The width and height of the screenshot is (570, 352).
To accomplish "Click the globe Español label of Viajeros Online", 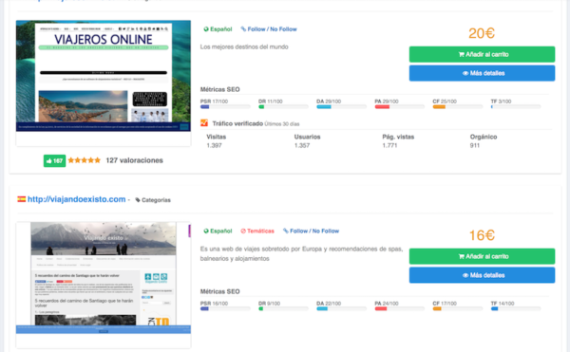I will [x=218, y=29].
